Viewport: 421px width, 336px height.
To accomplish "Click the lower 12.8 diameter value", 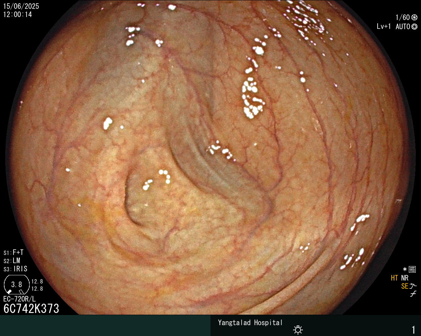I will coord(37,289).
